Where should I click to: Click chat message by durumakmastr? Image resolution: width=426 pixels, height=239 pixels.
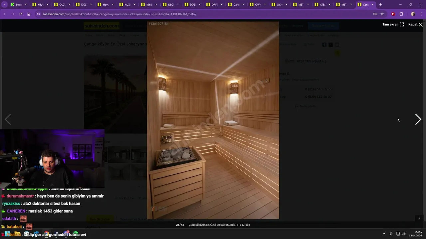coord(53,196)
